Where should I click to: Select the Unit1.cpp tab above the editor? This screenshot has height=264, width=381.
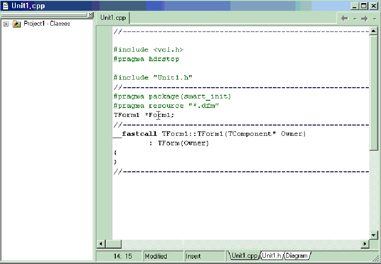(x=113, y=18)
